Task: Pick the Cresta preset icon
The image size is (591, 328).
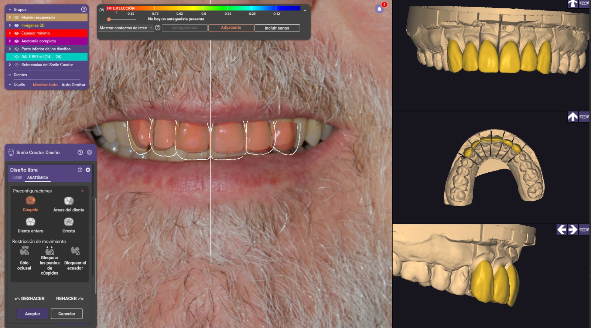Action: click(69, 222)
